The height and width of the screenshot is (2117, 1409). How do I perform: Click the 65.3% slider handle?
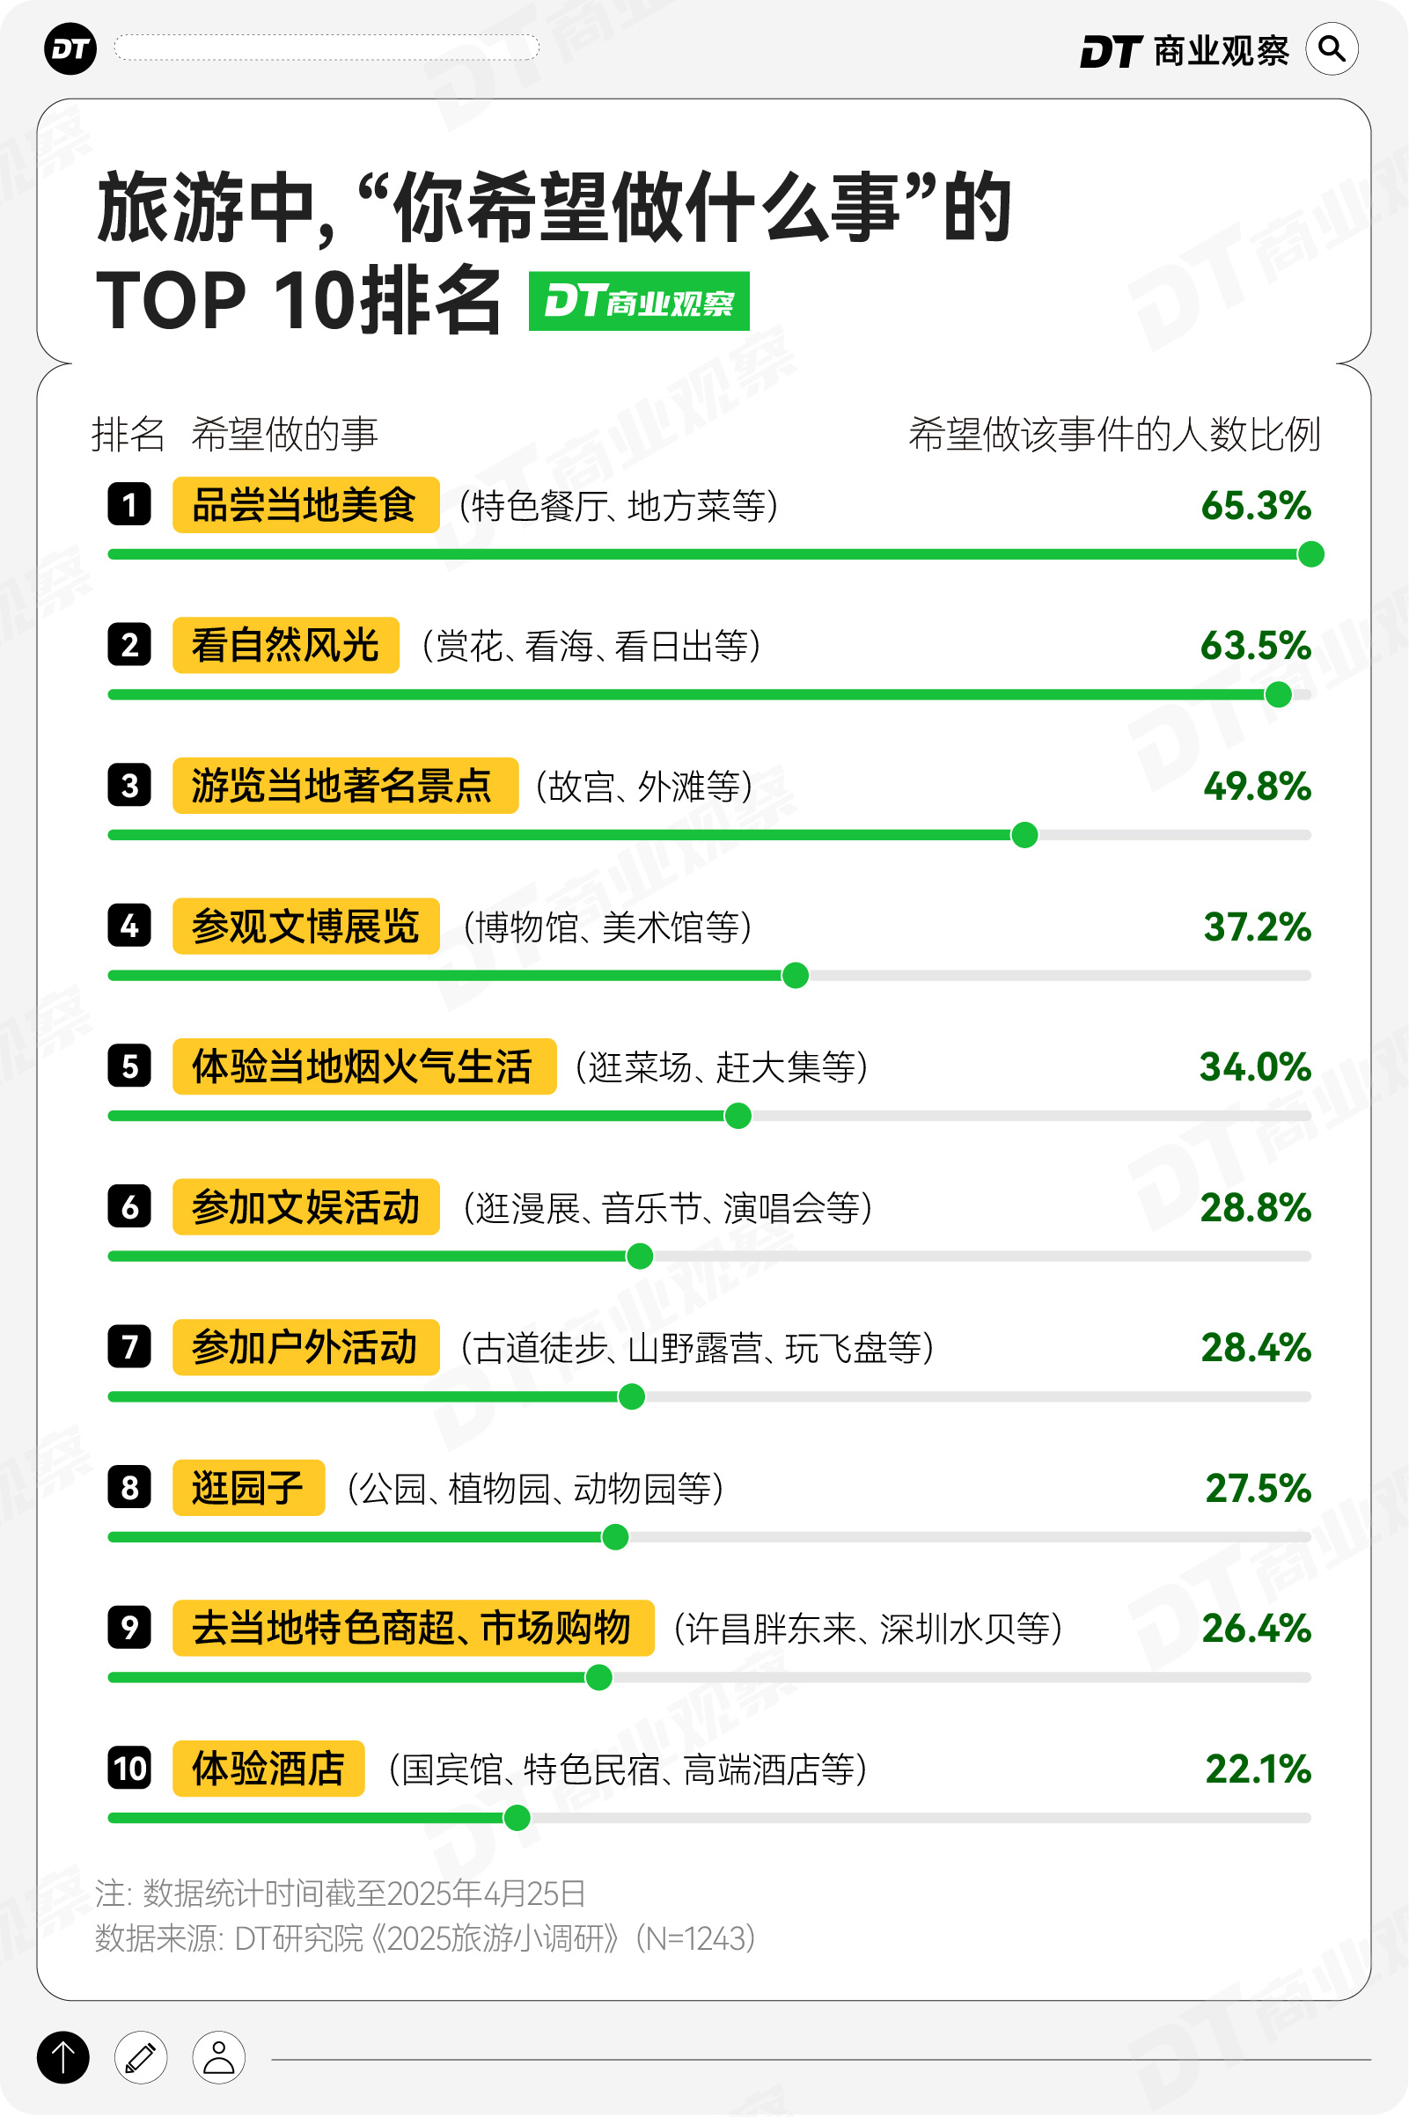pyautogui.click(x=1311, y=554)
